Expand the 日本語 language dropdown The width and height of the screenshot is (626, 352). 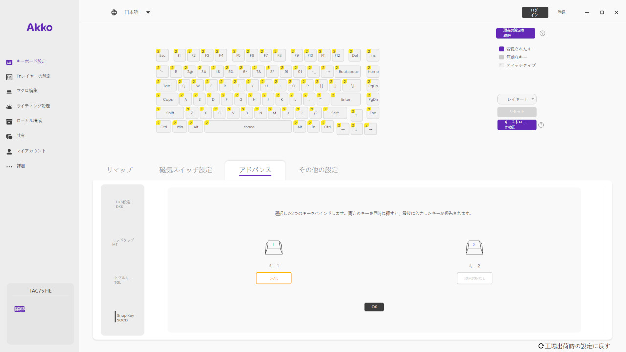tap(148, 12)
